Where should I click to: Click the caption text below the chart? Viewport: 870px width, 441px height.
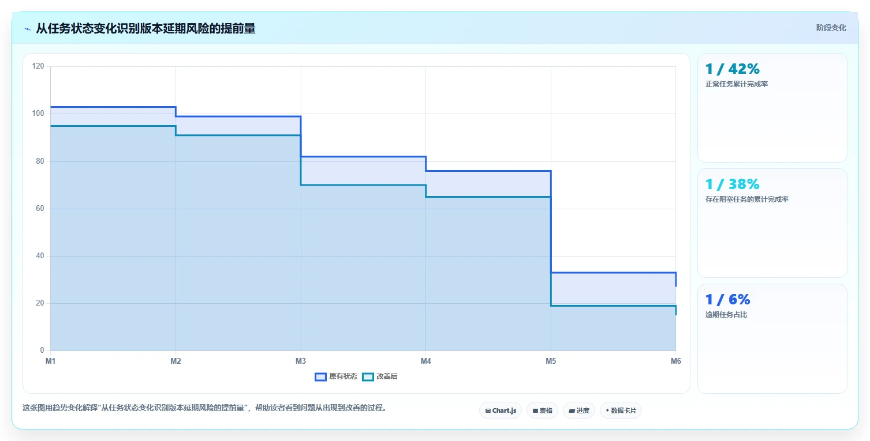point(204,408)
